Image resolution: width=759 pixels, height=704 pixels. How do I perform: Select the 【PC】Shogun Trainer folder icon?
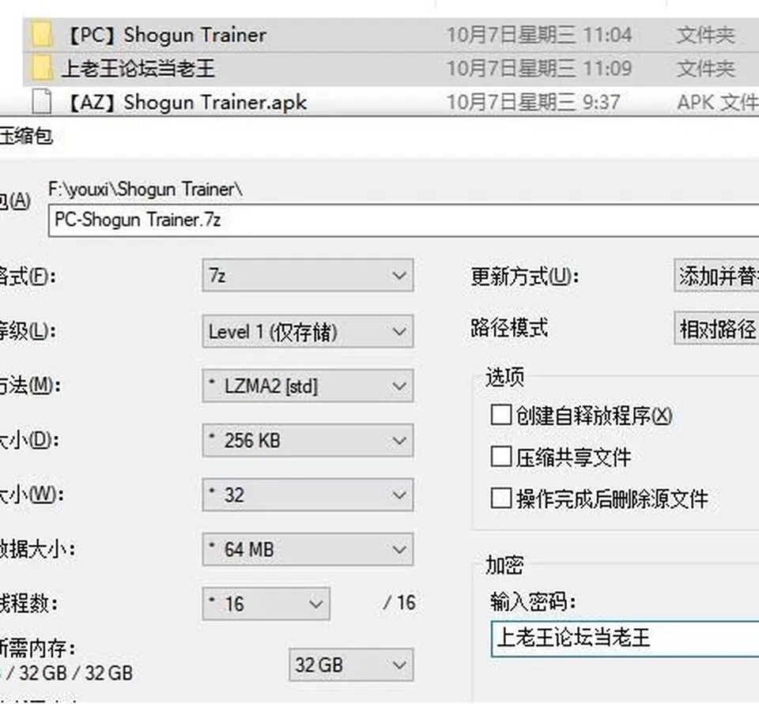point(42,35)
